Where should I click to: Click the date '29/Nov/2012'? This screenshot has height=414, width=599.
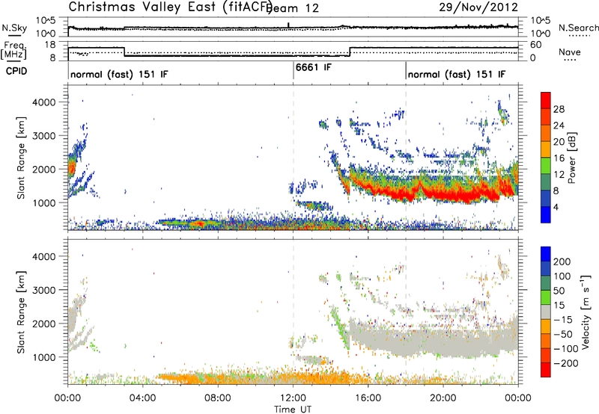pos(478,7)
